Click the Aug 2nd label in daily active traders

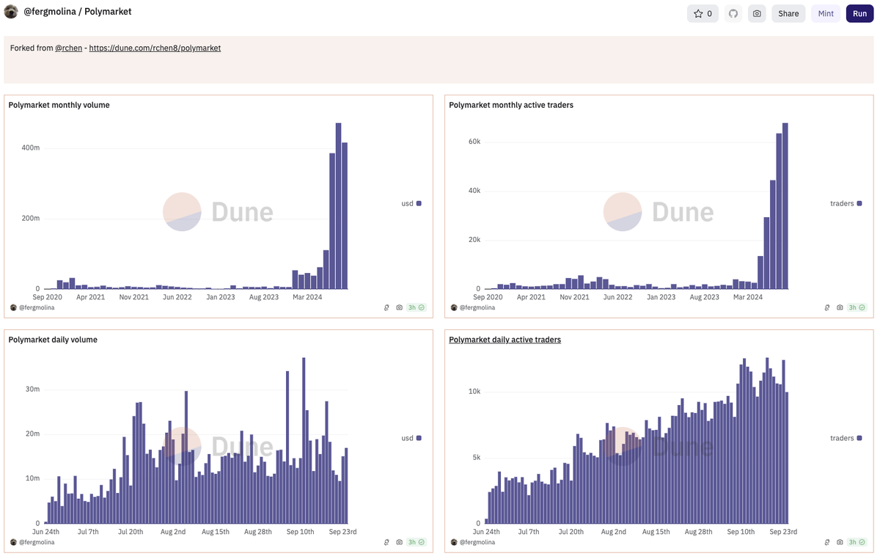[613, 531]
